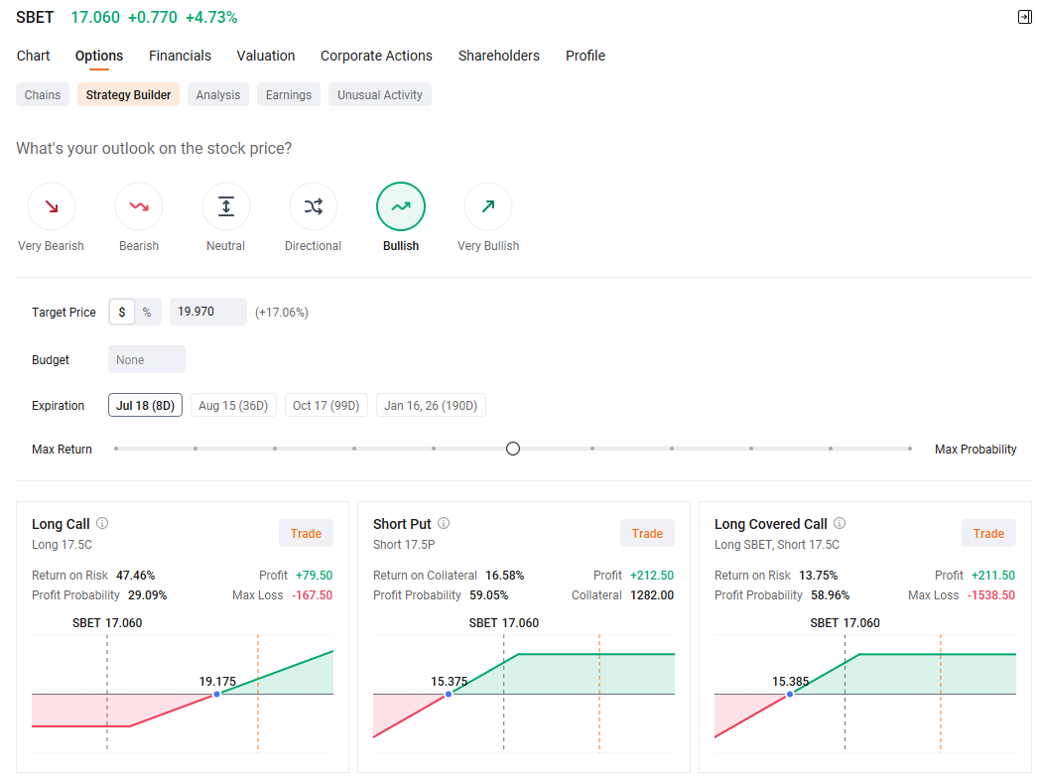
Task: Select Jan 16, 26 (190D) expiration
Action: click(x=431, y=405)
